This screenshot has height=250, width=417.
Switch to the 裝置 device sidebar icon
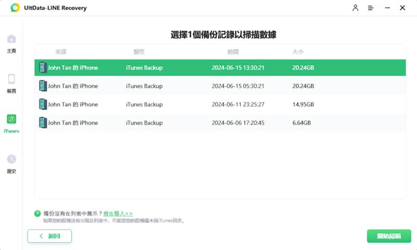11,79
